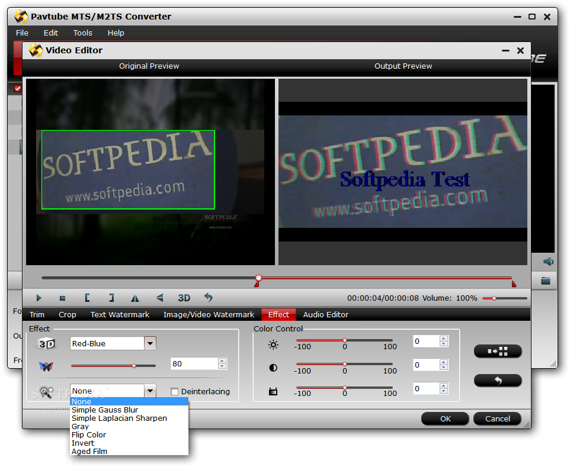
Task: Switch to the Text Watermark tab
Action: (120, 314)
